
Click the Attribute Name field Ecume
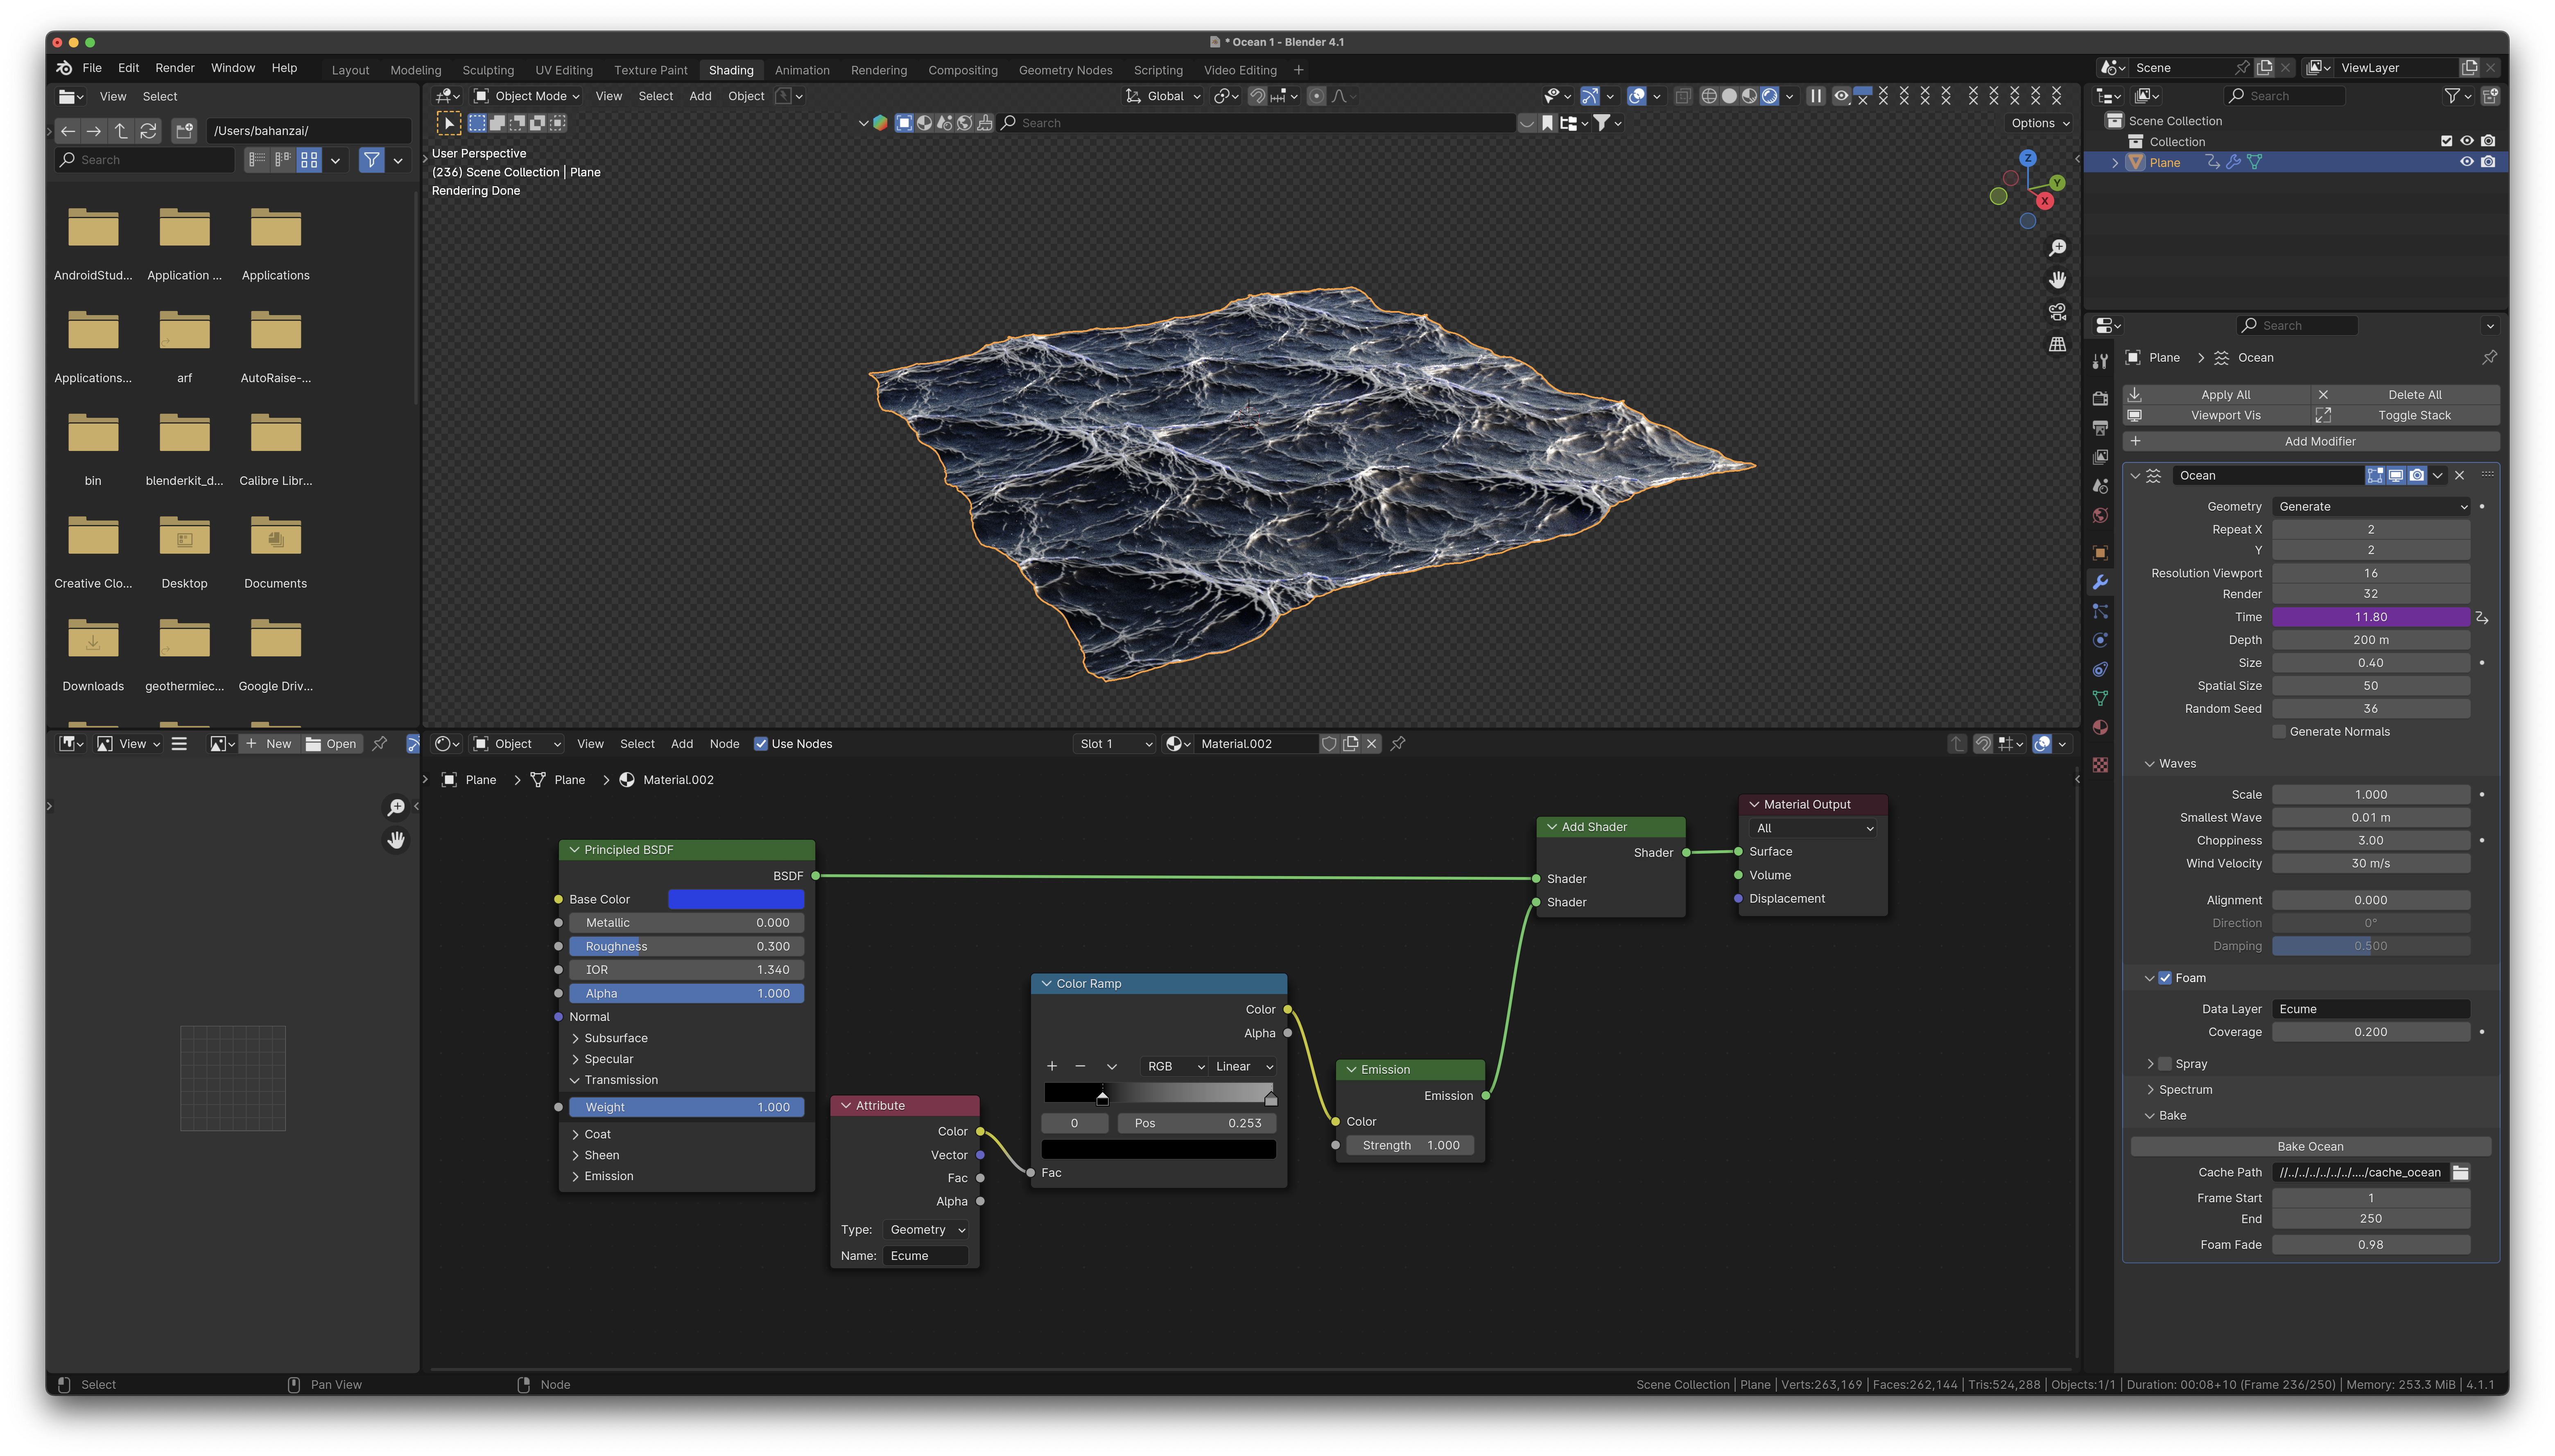coord(925,1256)
